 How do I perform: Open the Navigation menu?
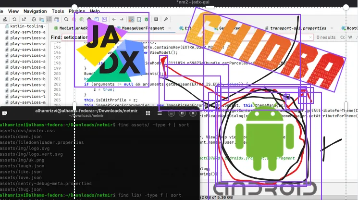tap(35, 11)
